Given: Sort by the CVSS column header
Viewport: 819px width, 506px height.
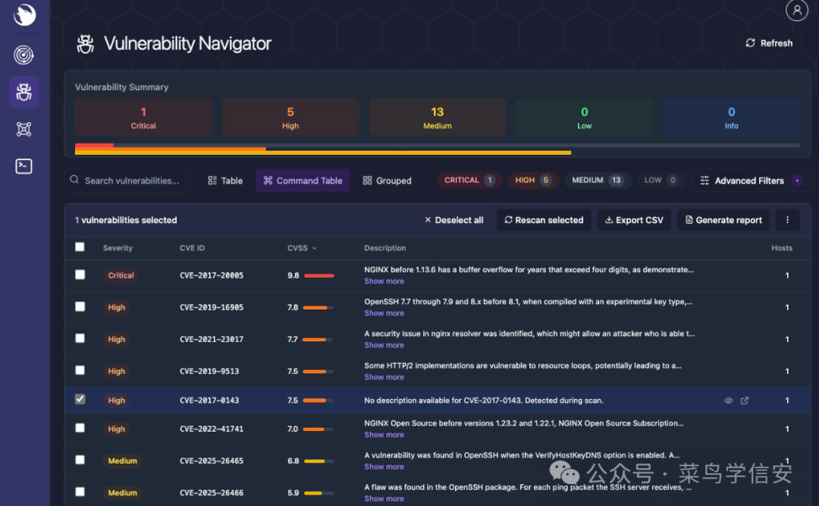Looking at the screenshot, I should pos(302,248).
